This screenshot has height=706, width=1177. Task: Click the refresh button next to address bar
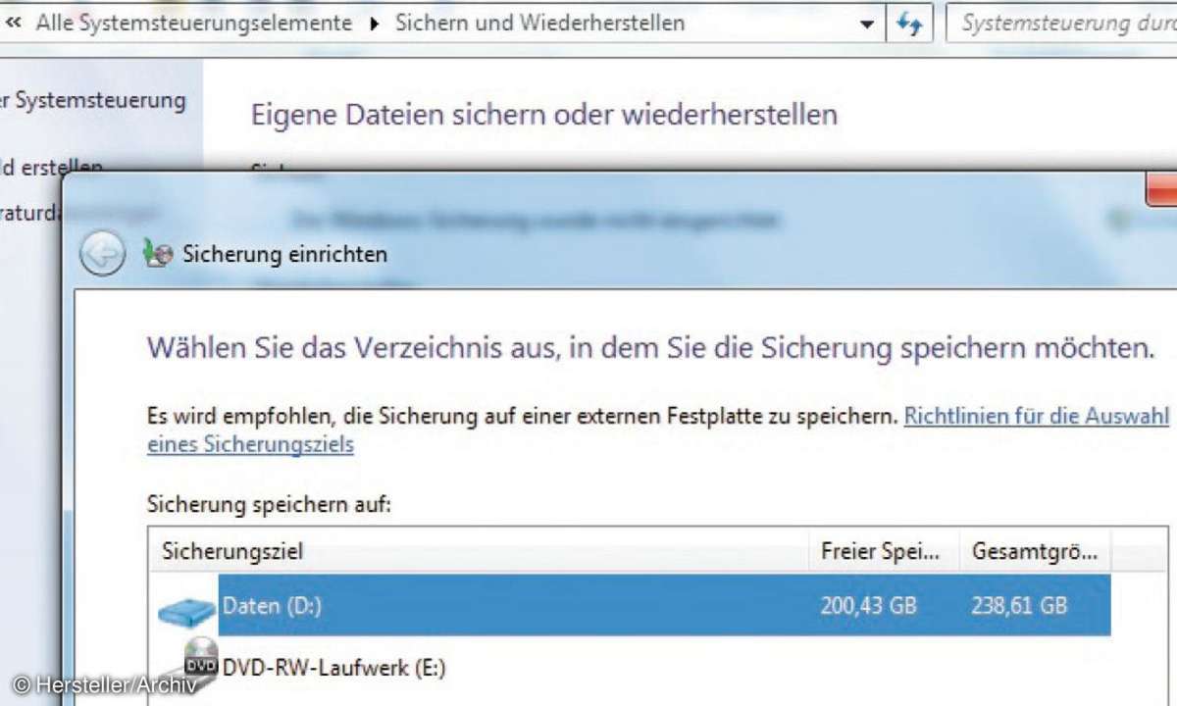coord(910,23)
